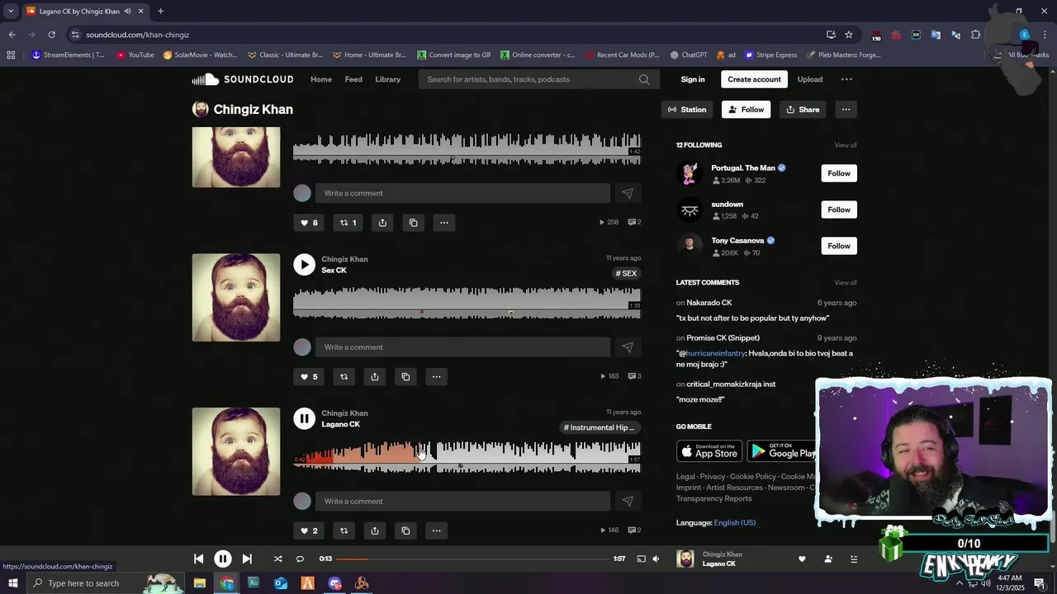Open the profile three-dot menu beside Share
1057x594 pixels.
click(x=846, y=110)
